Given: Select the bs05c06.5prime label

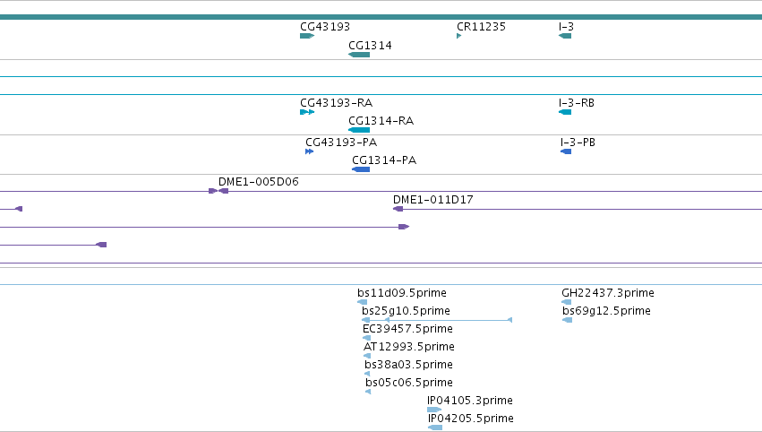Looking at the screenshot, I should point(409,383).
